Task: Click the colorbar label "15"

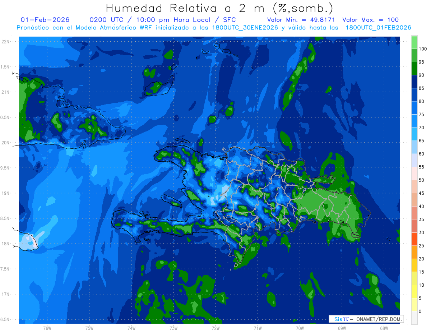Action: click(421, 272)
